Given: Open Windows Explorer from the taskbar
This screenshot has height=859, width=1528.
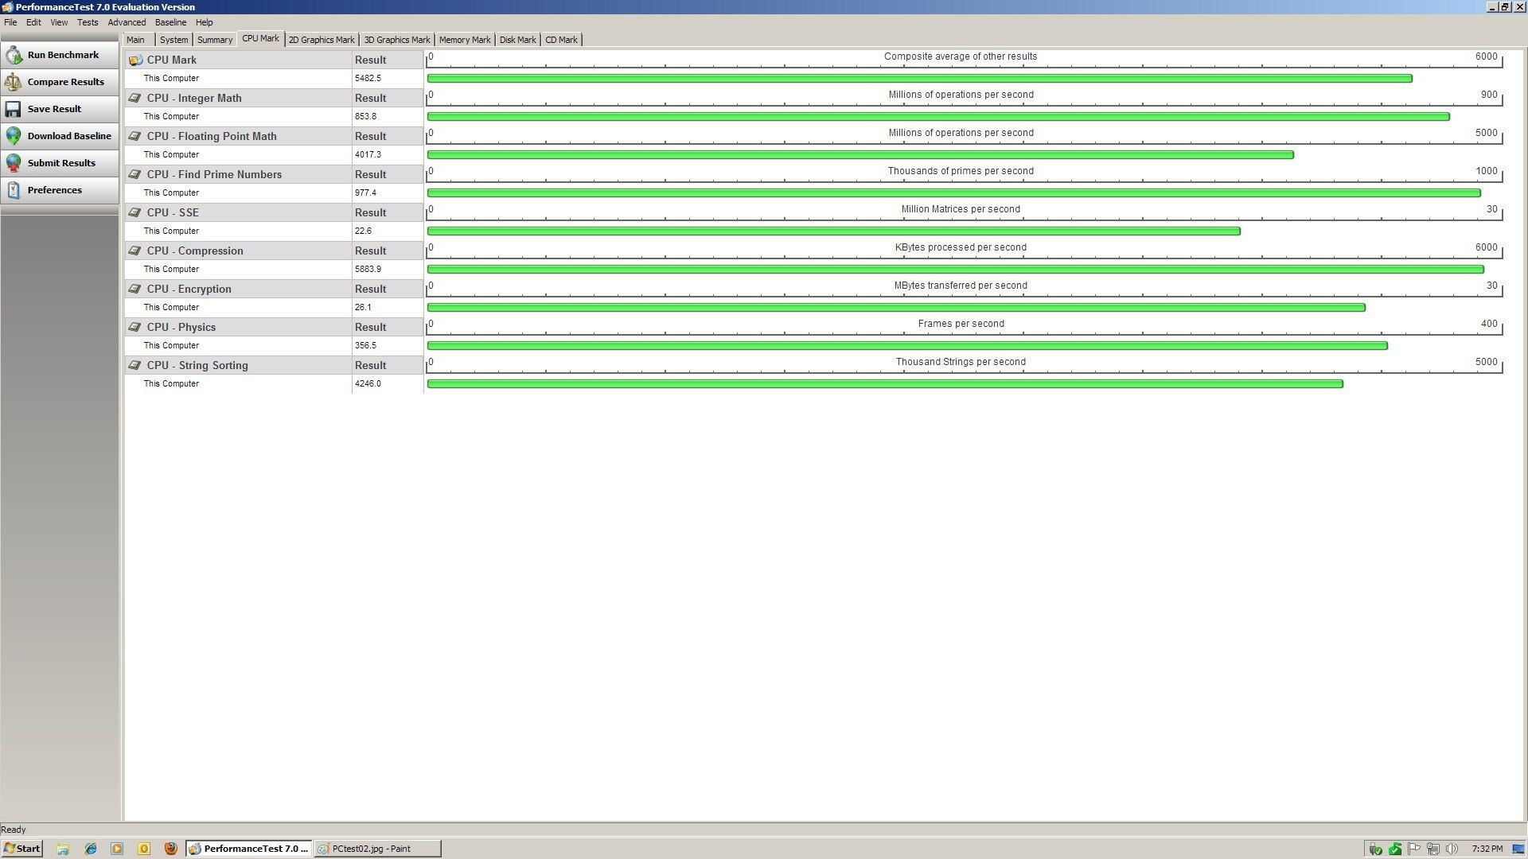Looking at the screenshot, I should tap(63, 849).
